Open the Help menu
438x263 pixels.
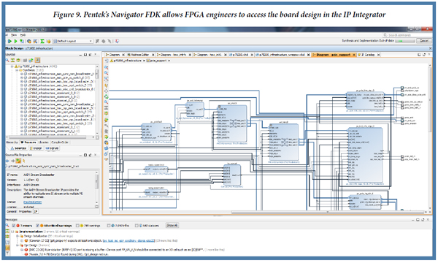click(23, 35)
